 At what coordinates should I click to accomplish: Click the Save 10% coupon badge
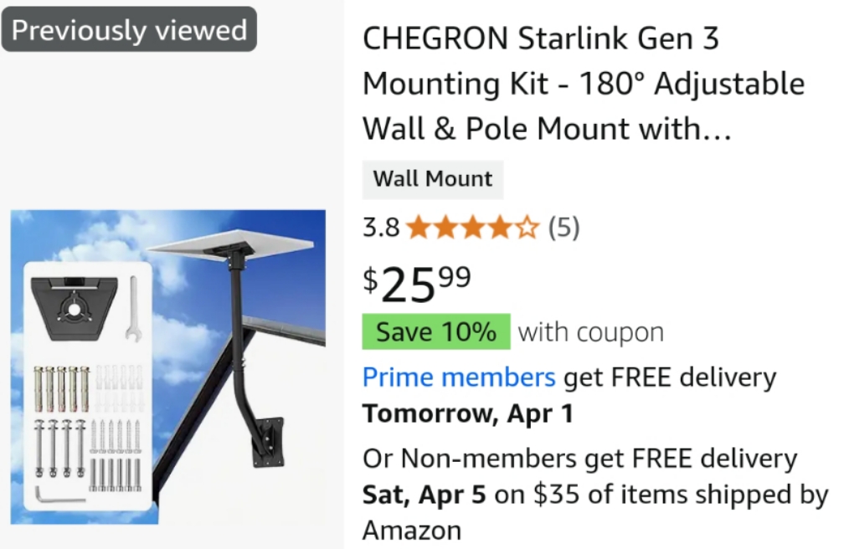tap(435, 331)
